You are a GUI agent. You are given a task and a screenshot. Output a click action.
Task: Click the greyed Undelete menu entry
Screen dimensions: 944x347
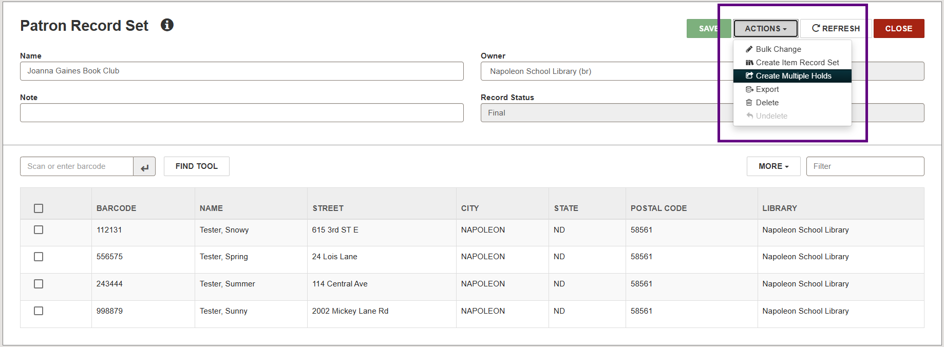point(792,116)
